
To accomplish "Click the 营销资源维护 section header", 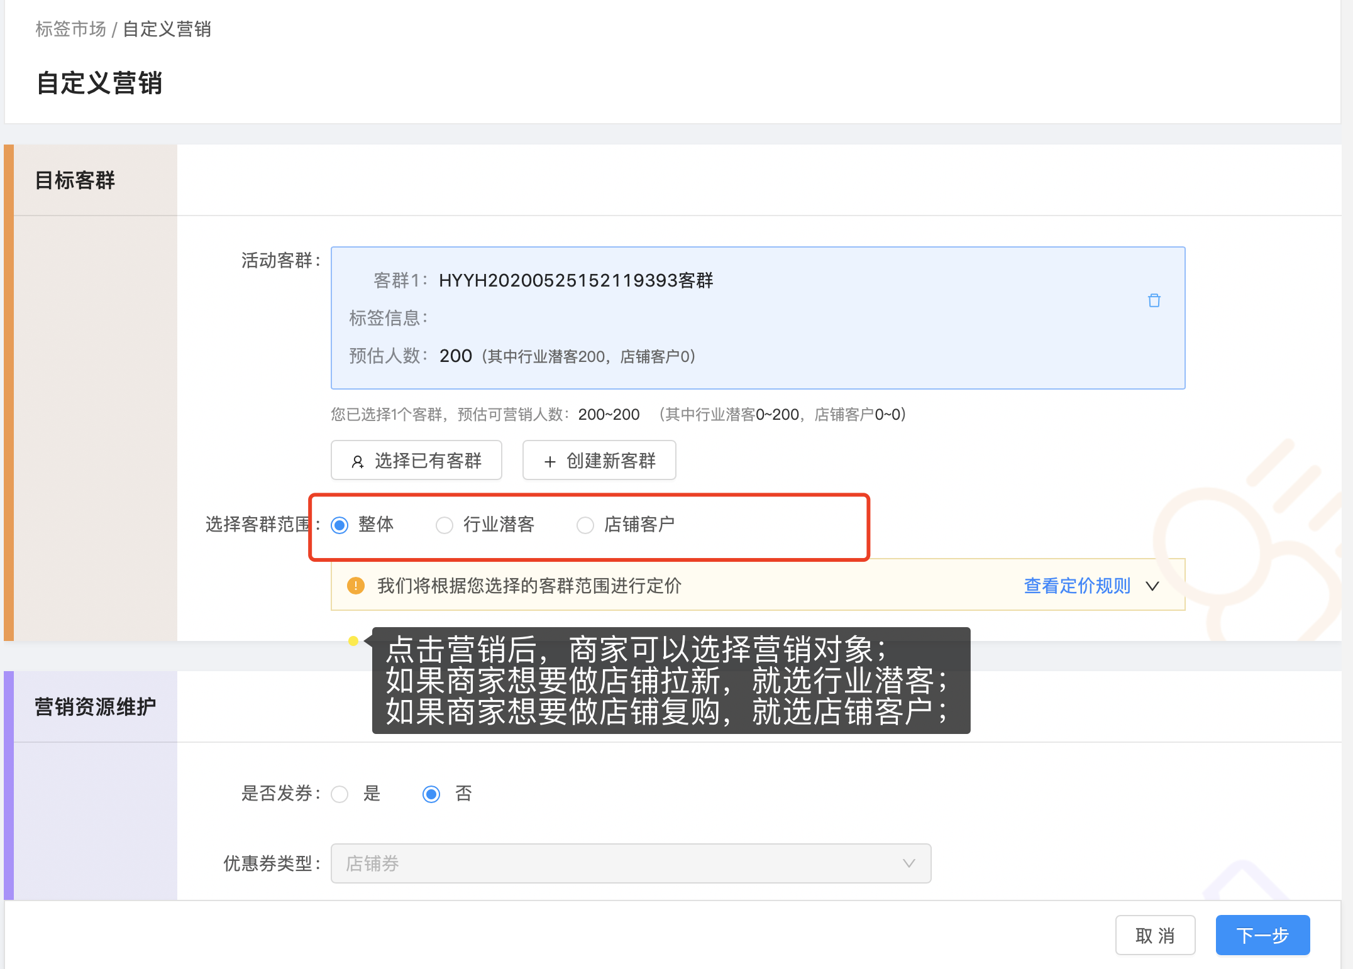I will click(x=95, y=707).
